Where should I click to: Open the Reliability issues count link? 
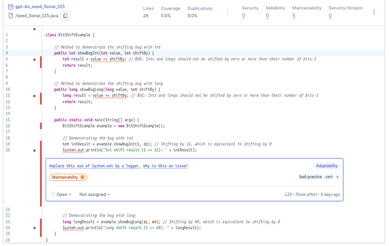(x=267, y=16)
